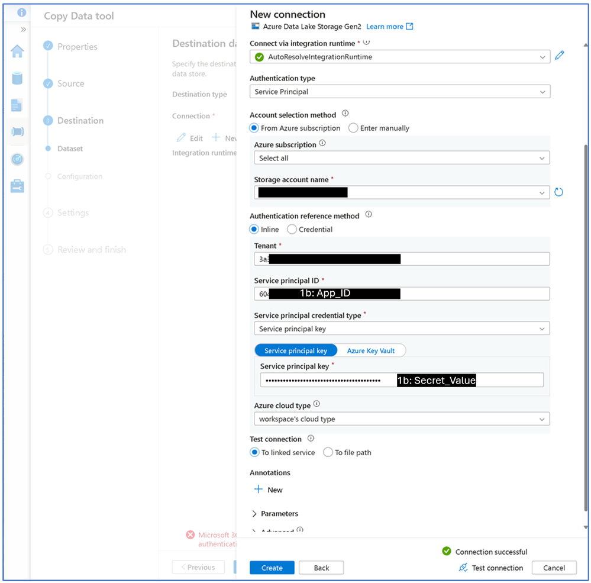Select Inline authentication reference method
The width and height of the screenshot is (591, 583).
[254, 229]
